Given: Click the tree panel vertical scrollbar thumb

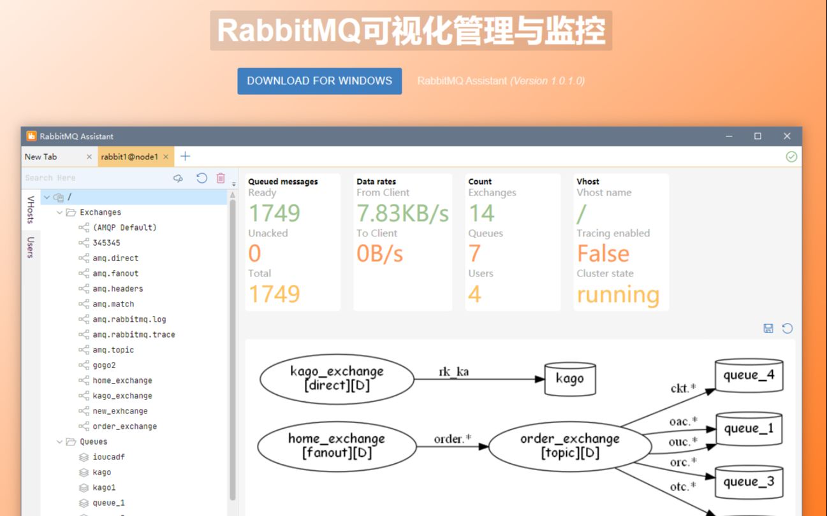Looking at the screenshot, I should tap(233, 350).
